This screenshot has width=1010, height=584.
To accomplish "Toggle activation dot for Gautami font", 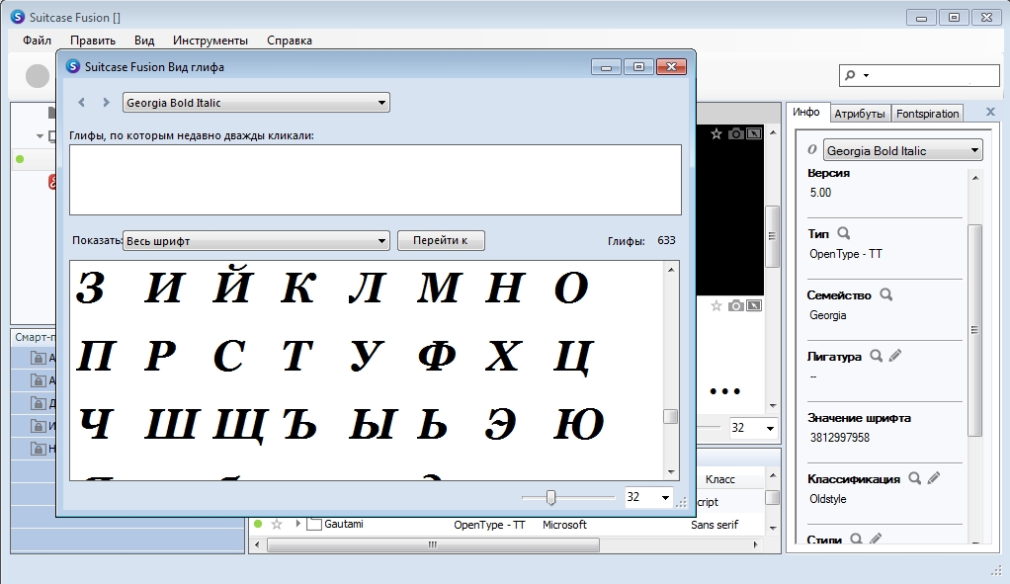I will (x=258, y=524).
